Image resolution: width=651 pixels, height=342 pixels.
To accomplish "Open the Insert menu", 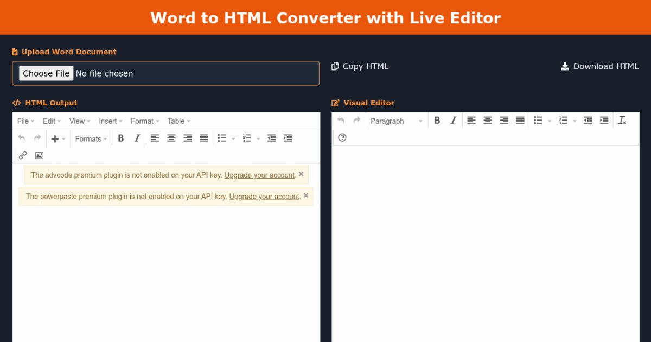I will coord(110,121).
